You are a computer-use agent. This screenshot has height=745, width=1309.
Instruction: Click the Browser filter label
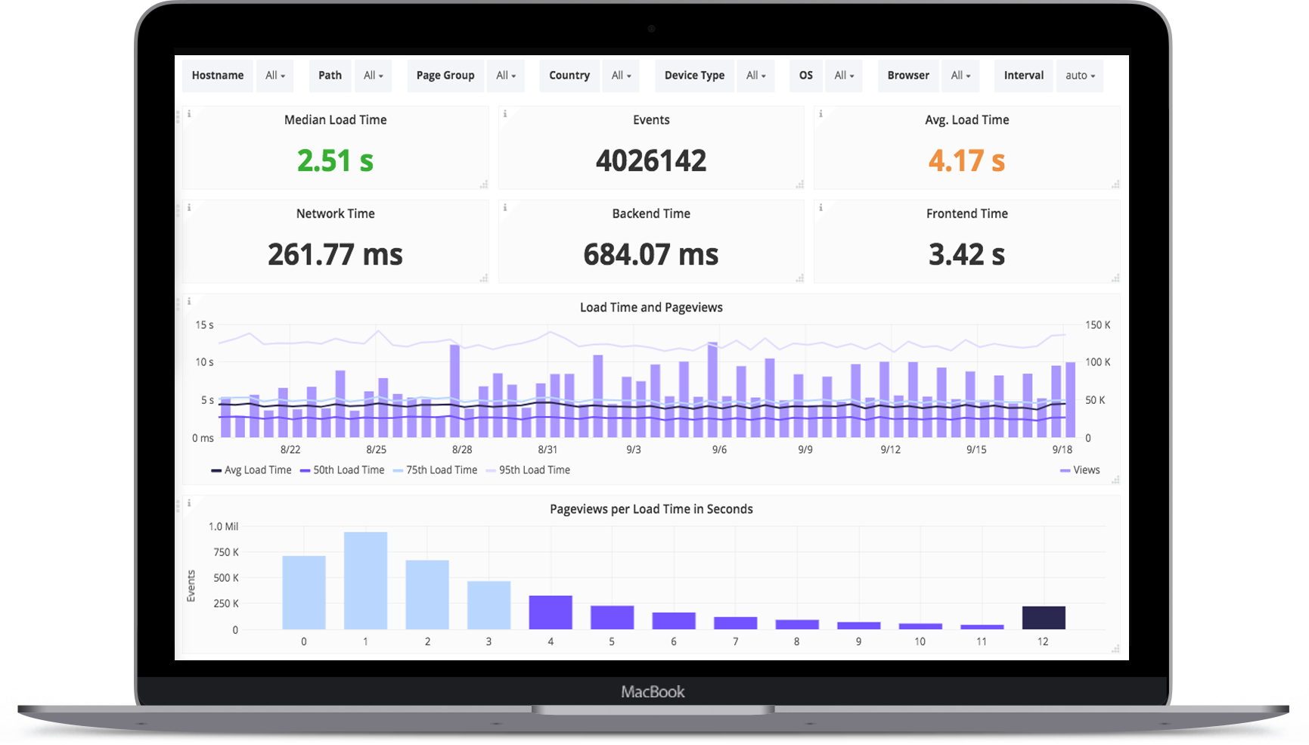click(908, 76)
